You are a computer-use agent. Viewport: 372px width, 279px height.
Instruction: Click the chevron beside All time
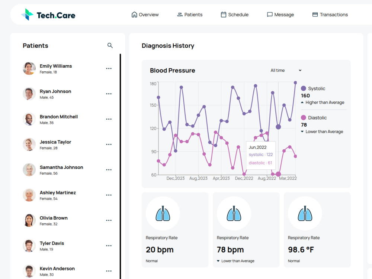pos(300,70)
